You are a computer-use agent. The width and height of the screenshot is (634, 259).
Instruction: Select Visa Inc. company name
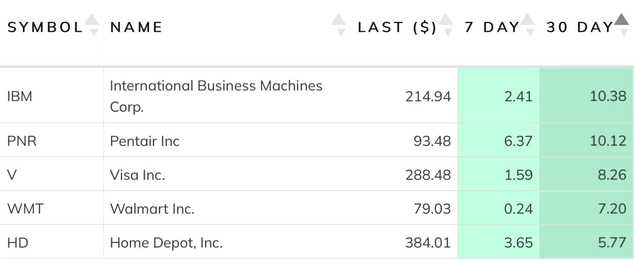tap(138, 175)
